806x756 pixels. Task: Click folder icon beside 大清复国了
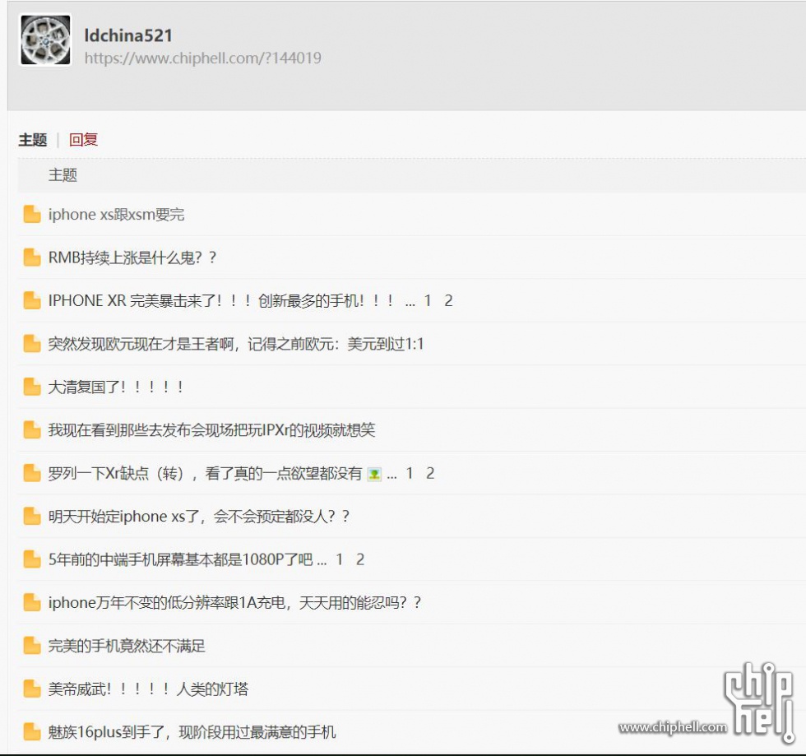click(32, 387)
